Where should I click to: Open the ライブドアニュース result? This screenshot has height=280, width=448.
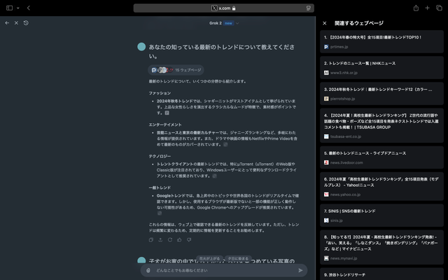pyautogui.click(x=381, y=157)
